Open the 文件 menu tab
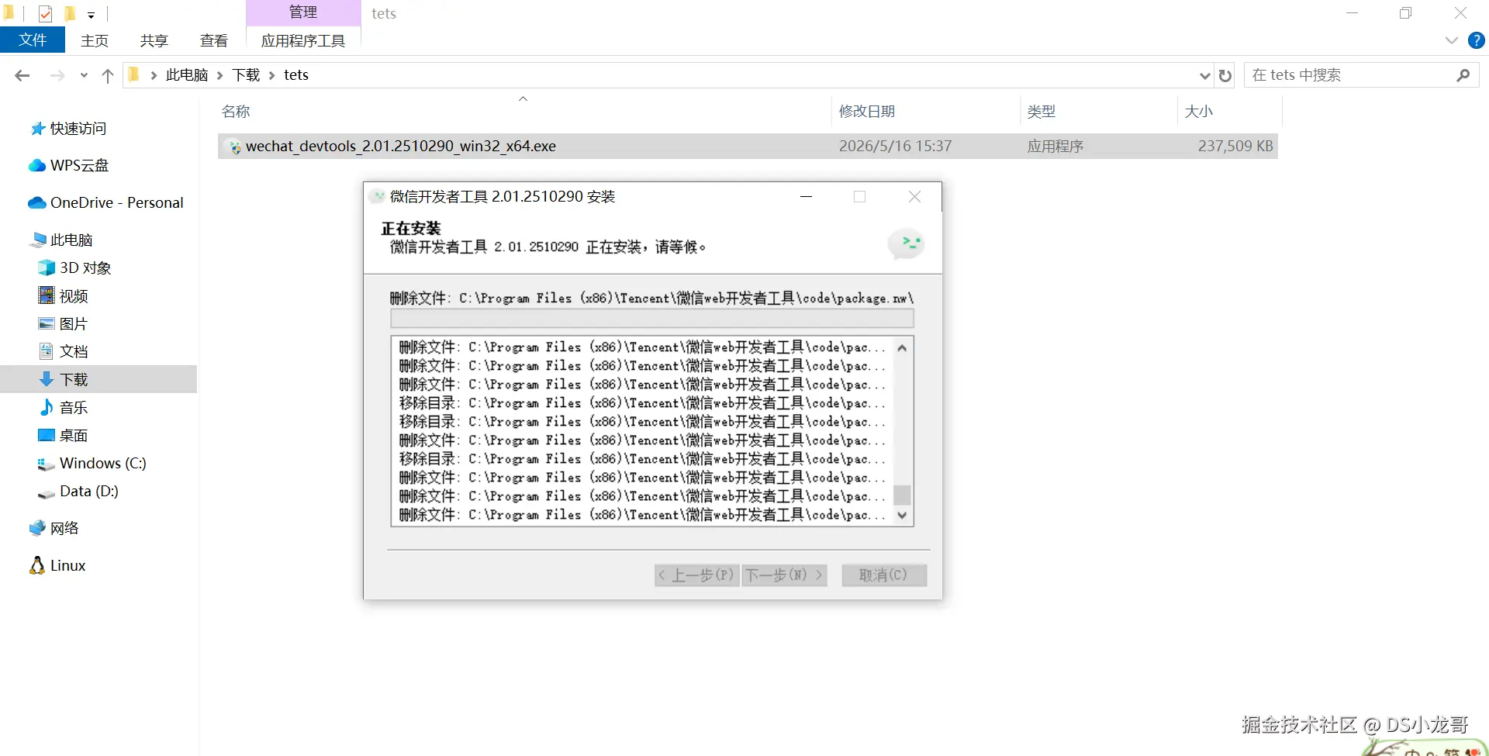1489x756 pixels. (x=33, y=40)
